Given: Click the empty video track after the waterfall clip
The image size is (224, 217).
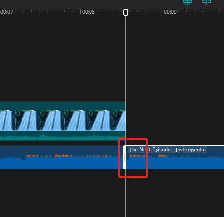Looking at the screenshot, I should pos(175,121).
